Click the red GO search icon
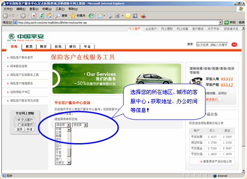This screenshot has height=179, width=247. pos(234,45)
